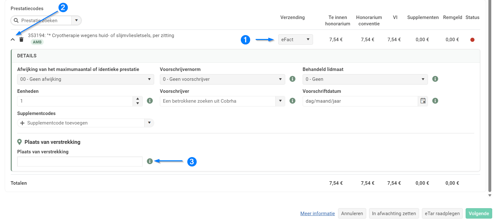Open the 00 - Geen afwijking dropdown
This screenshot has height=224, width=496.
pos(85,79)
